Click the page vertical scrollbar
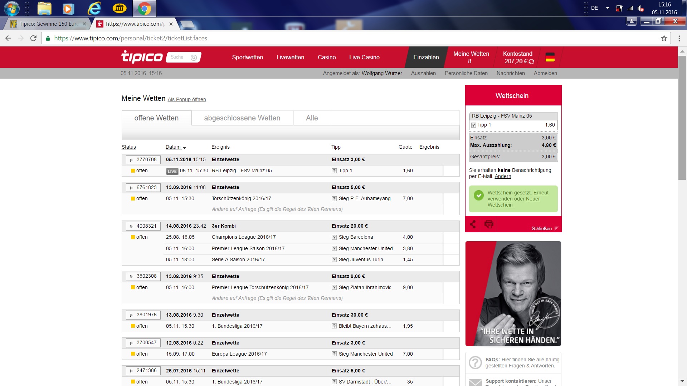687x386 pixels. coord(682,118)
